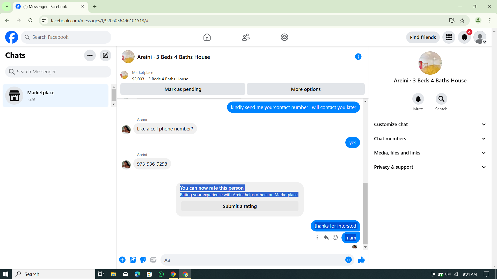Mute this conversation with the bell icon
This screenshot has width=497, height=279.
[418, 99]
